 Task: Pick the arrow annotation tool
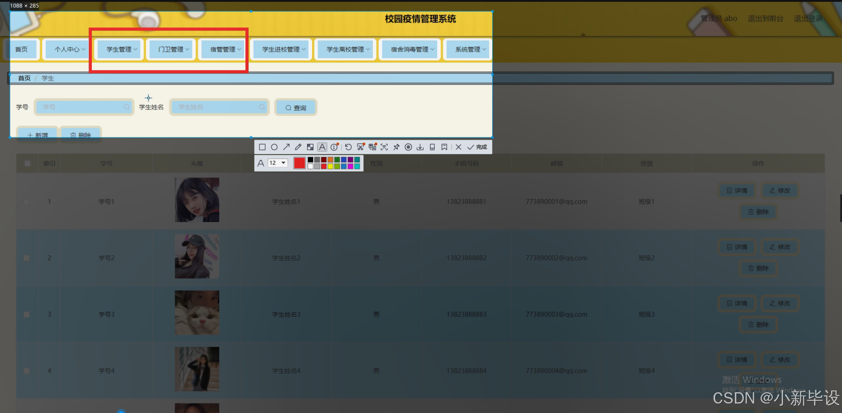(286, 147)
